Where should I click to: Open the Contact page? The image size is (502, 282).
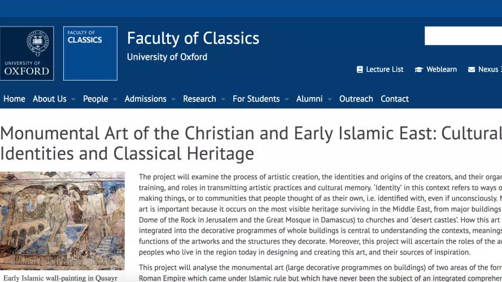(395, 99)
